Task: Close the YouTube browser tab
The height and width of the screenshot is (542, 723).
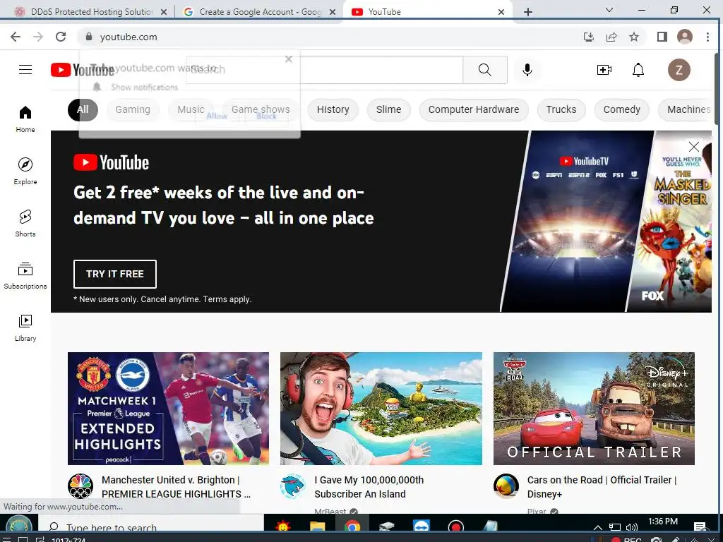Action: tap(501, 12)
